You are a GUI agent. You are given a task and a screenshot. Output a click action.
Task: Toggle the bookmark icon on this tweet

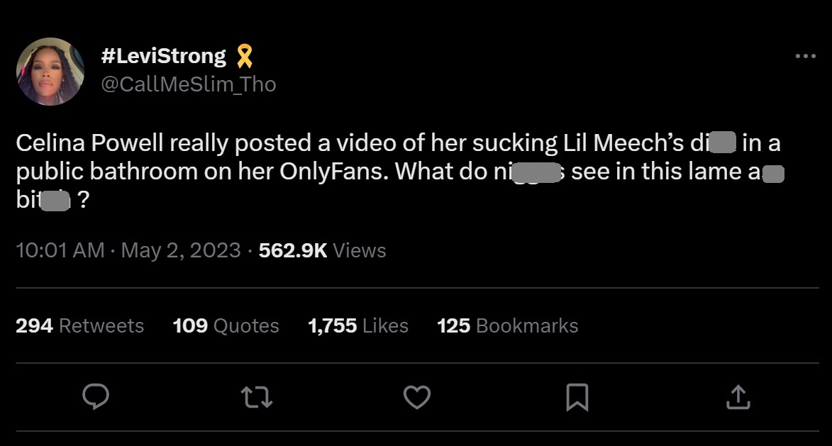pyautogui.click(x=577, y=397)
